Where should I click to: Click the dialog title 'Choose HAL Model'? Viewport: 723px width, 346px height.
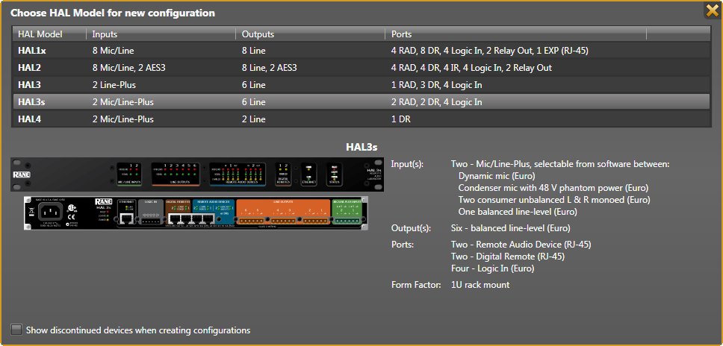[x=113, y=13]
